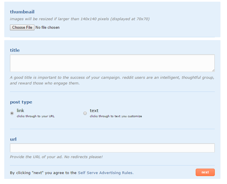
Task: Click "clicks through to text you customize" description
Action: (x=116, y=116)
